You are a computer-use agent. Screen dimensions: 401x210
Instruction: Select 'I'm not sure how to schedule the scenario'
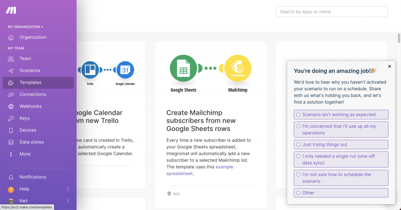pyautogui.click(x=341, y=178)
